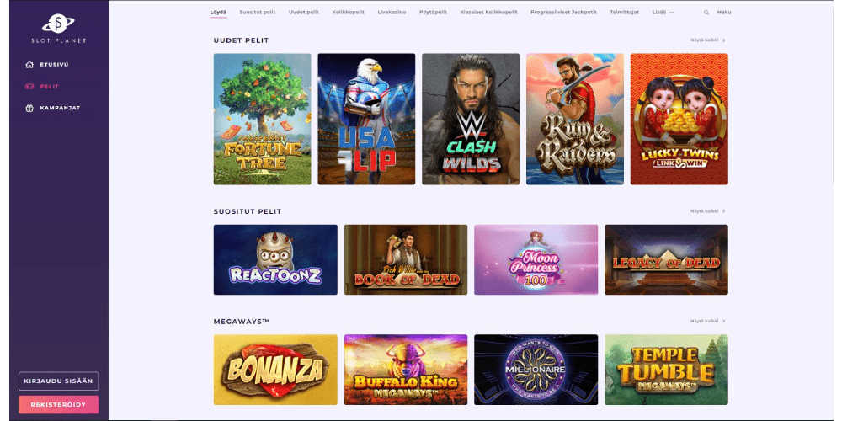
Task: Click the Slot Planet logo
Action: [59, 29]
